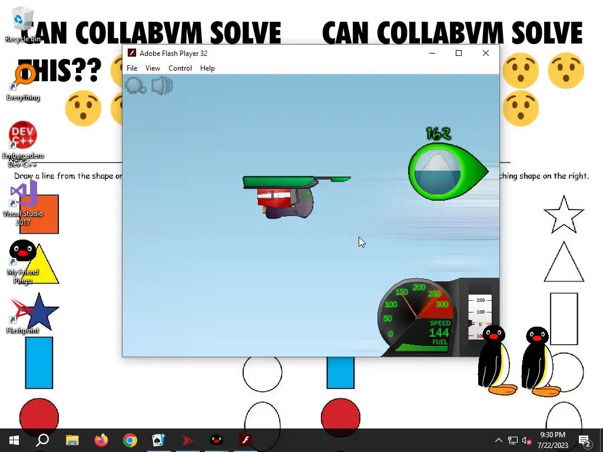Open the clock showing 9:30 PM
The width and height of the screenshot is (603, 452).
click(x=552, y=440)
